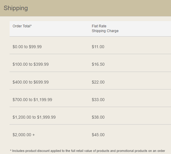The height and width of the screenshot is (154, 171).
Task: Click the $33.00 shipping charge
Action: click(x=98, y=100)
